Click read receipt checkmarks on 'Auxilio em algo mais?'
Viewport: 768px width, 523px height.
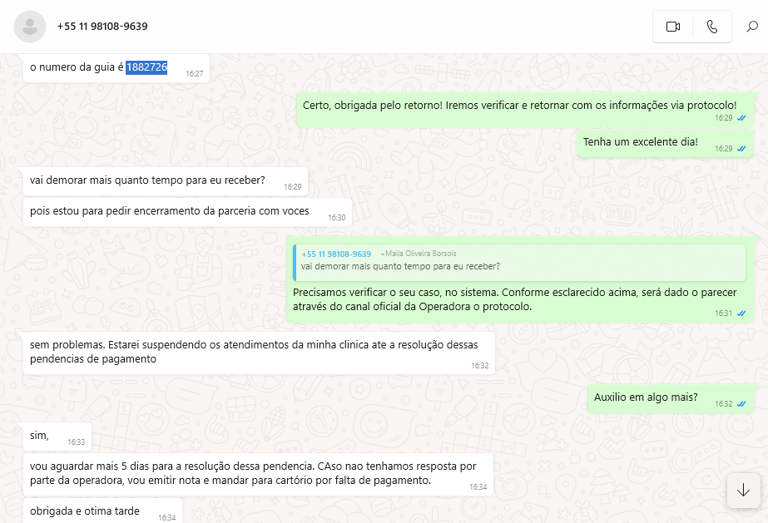coord(741,404)
